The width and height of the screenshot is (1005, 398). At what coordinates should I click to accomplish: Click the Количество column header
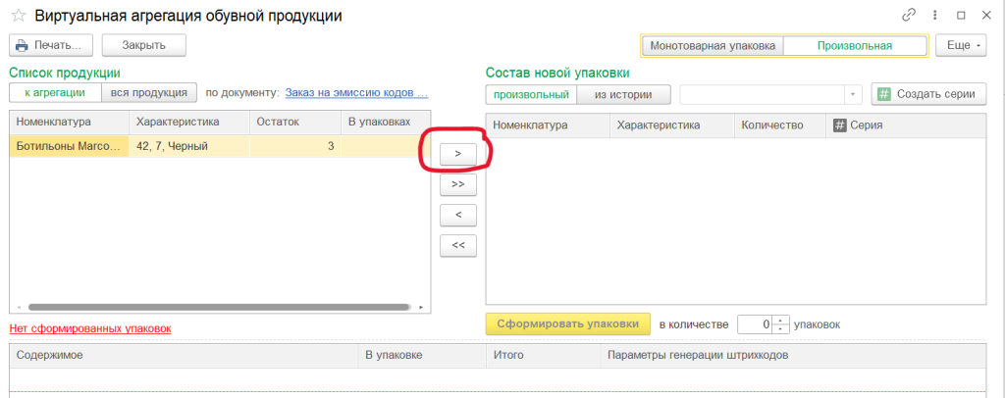pos(780,125)
